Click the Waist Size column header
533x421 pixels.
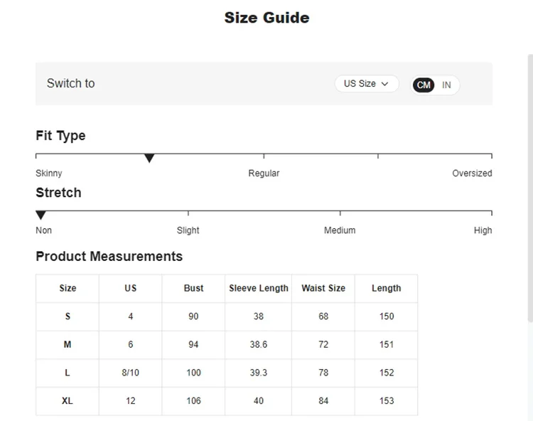point(323,288)
